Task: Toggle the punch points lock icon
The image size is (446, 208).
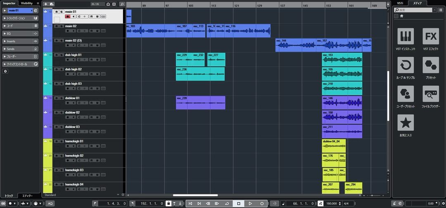Action: click(168, 203)
